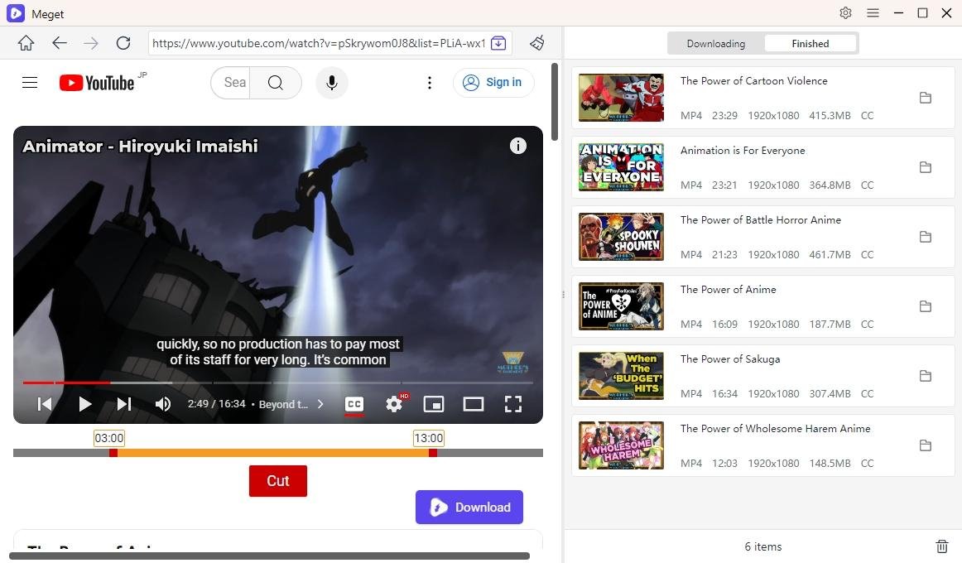
Task: Open folder for The Power of Cartoon Violence
Action: [926, 98]
